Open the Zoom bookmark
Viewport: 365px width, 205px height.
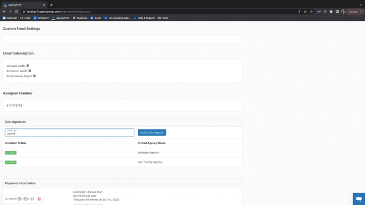96,18
